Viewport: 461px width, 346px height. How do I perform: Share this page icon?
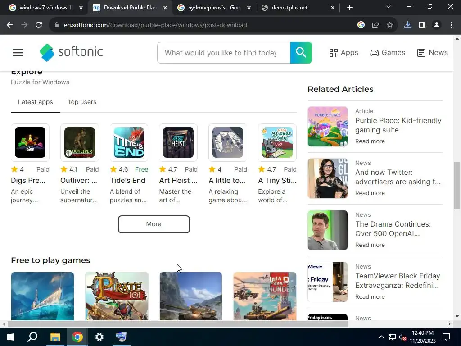point(375,25)
